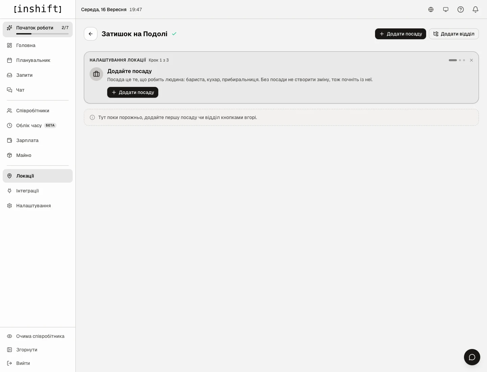The image size is (487, 372).
Task: Click Додати відділ button
Action: (x=454, y=34)
